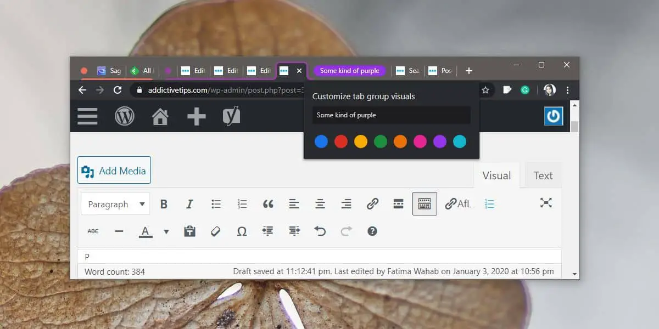Select the purple tab group color
This screenshot has height=329, width=659.
[440, 141]
